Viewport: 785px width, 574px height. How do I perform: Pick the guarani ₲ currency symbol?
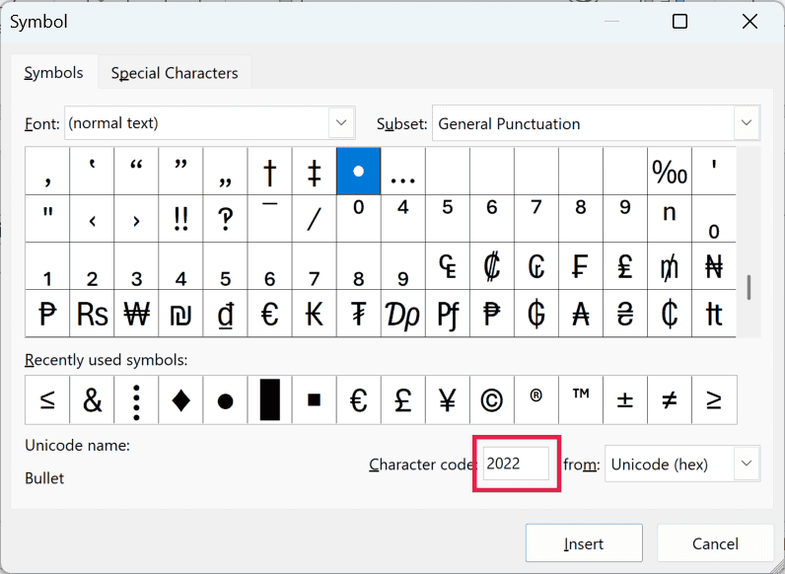click(x=536, y=314)
